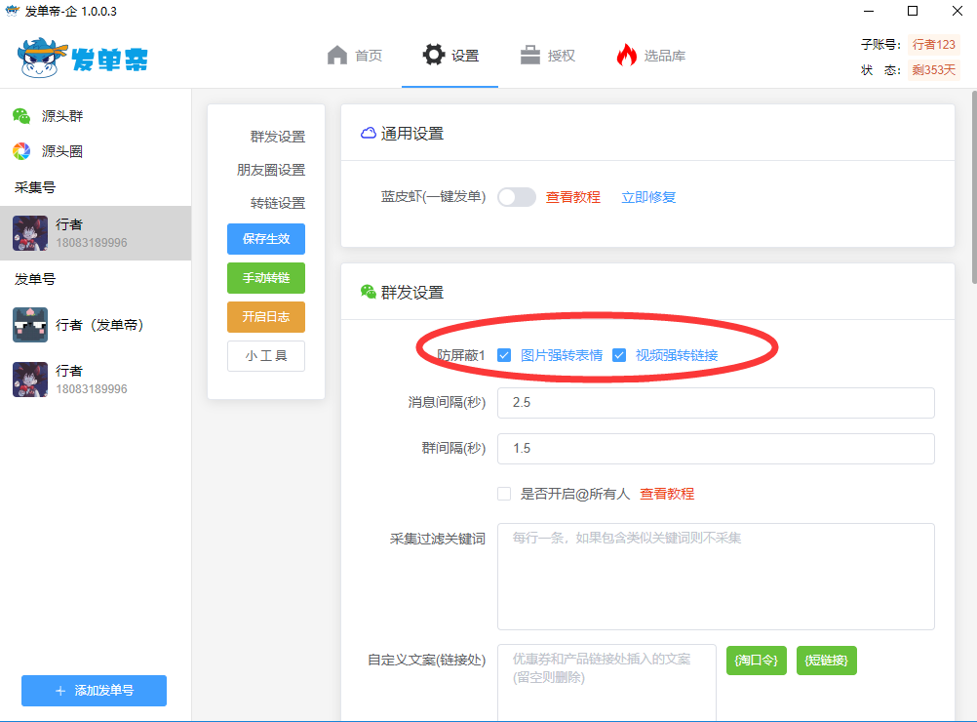977x722 pixels.
Task: Uncheck 图片强转表情 checkbox
Action: point(504,355)
